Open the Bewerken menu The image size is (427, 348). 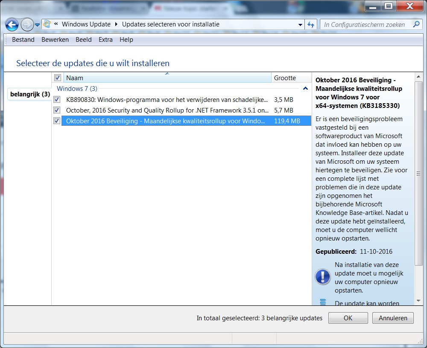(55, 40)
